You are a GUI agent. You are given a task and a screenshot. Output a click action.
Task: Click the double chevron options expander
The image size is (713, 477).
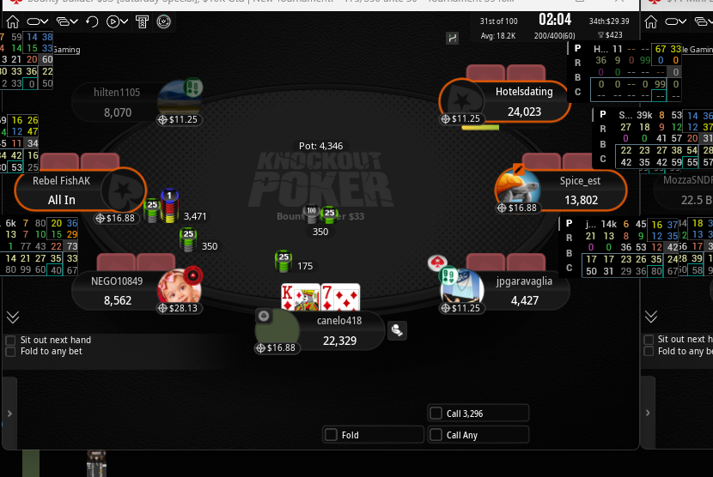(x=13, y=317)
